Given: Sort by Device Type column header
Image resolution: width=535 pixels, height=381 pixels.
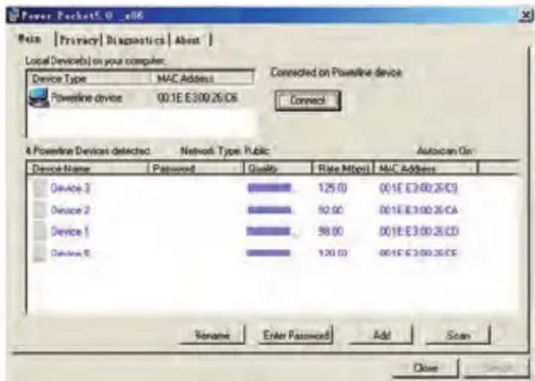Looking at the screenshot, I should pyautogui.click(x=89, y=78).
